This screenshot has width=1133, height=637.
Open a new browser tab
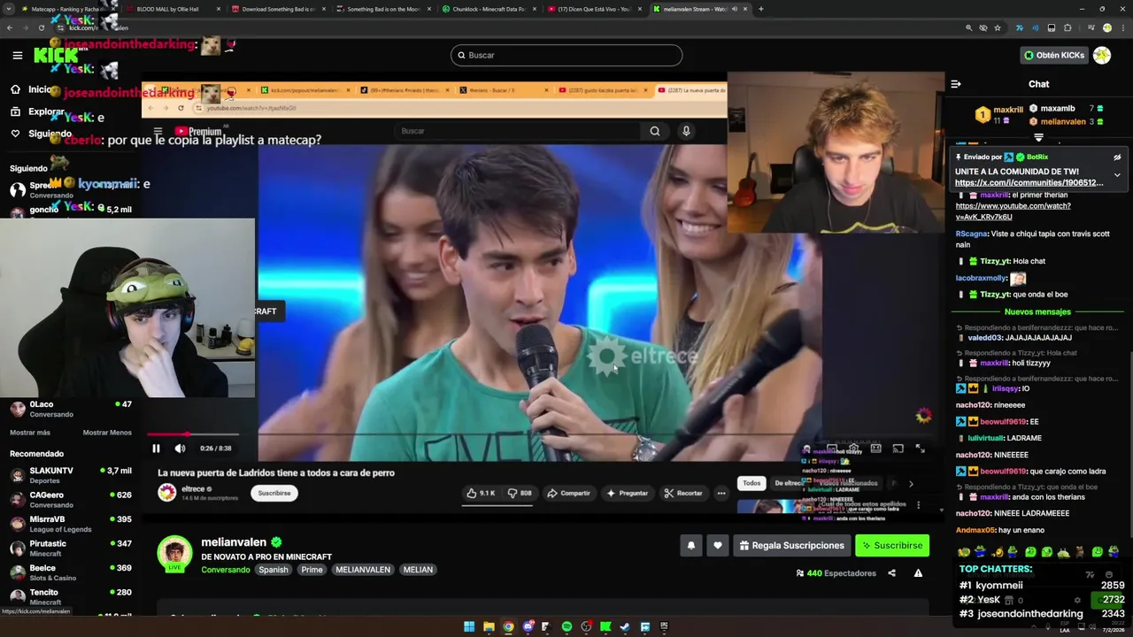760,9
